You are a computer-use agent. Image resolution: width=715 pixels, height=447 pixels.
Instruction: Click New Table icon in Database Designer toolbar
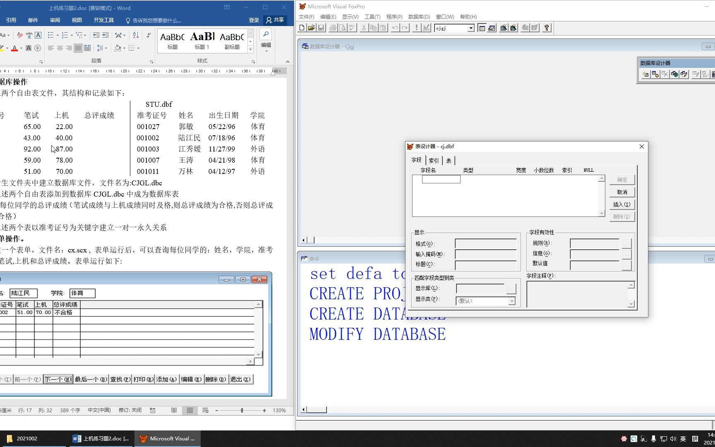pos(645,74)
